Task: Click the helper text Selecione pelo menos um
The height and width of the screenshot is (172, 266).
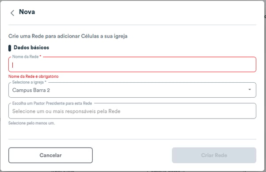Action: click(x=31, y=123)
